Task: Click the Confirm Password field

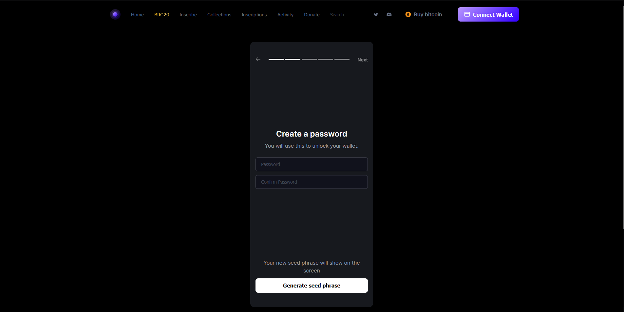Action: tap(312, 182)
